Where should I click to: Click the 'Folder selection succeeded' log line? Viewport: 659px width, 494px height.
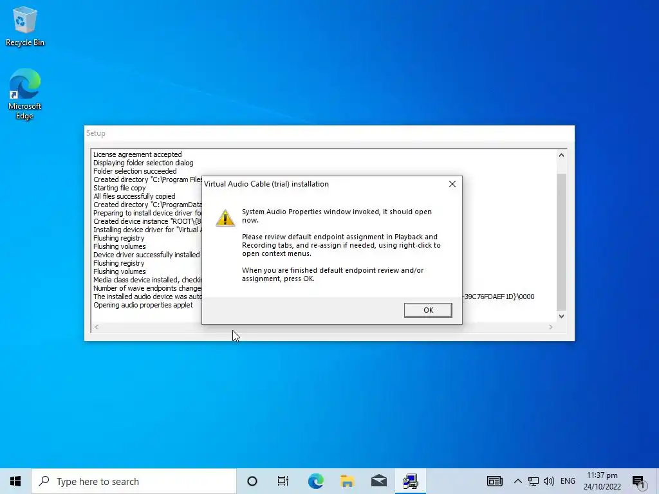pyautogui.click(x=135, y=171)
